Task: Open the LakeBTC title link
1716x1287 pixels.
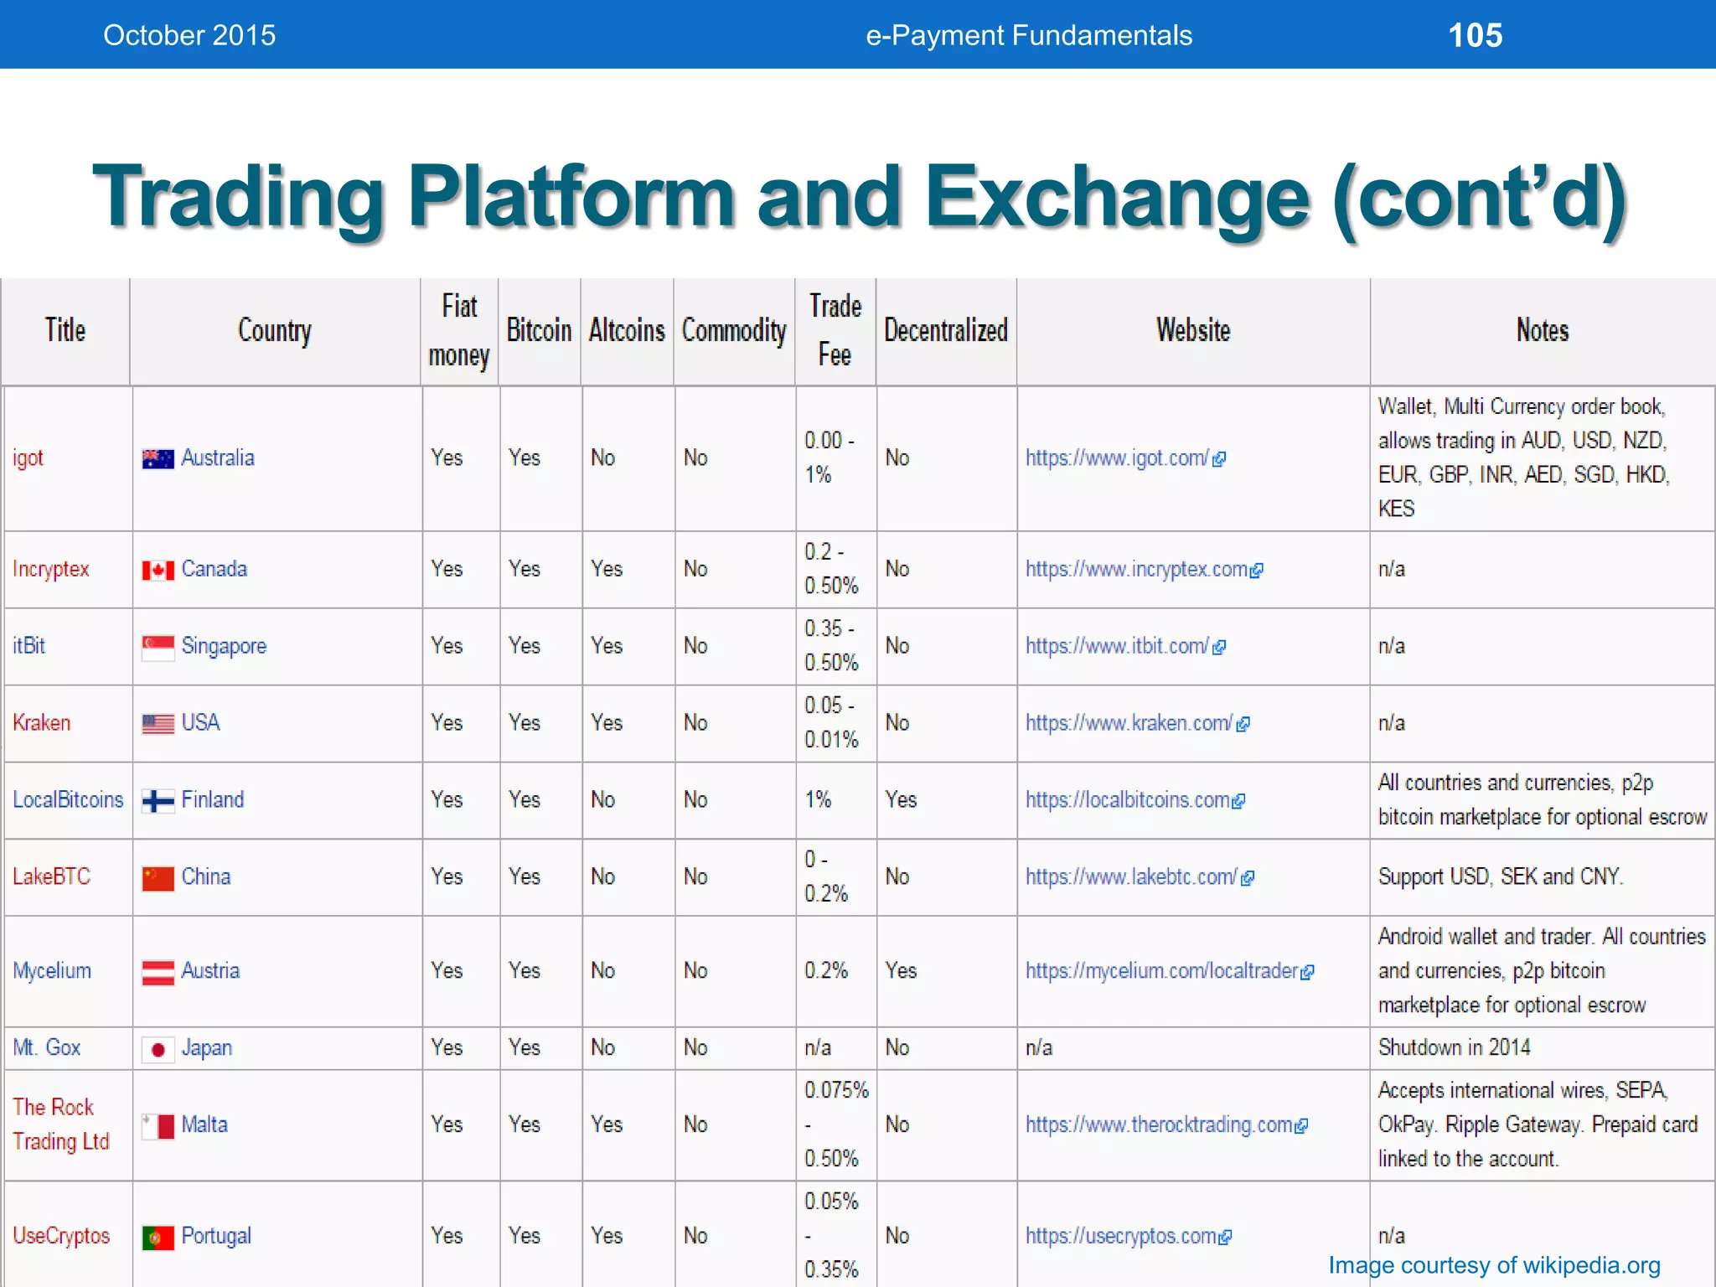Action: tap(51, 876)
